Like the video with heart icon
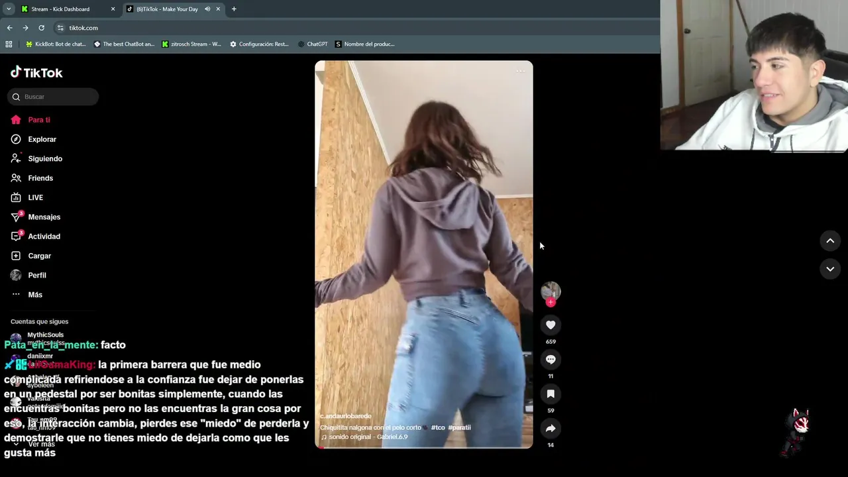848x477 pixels. [551, 325]
